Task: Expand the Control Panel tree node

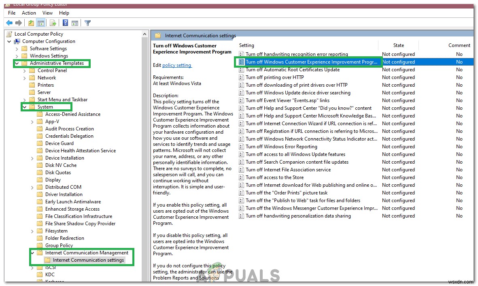Action: 25,70
